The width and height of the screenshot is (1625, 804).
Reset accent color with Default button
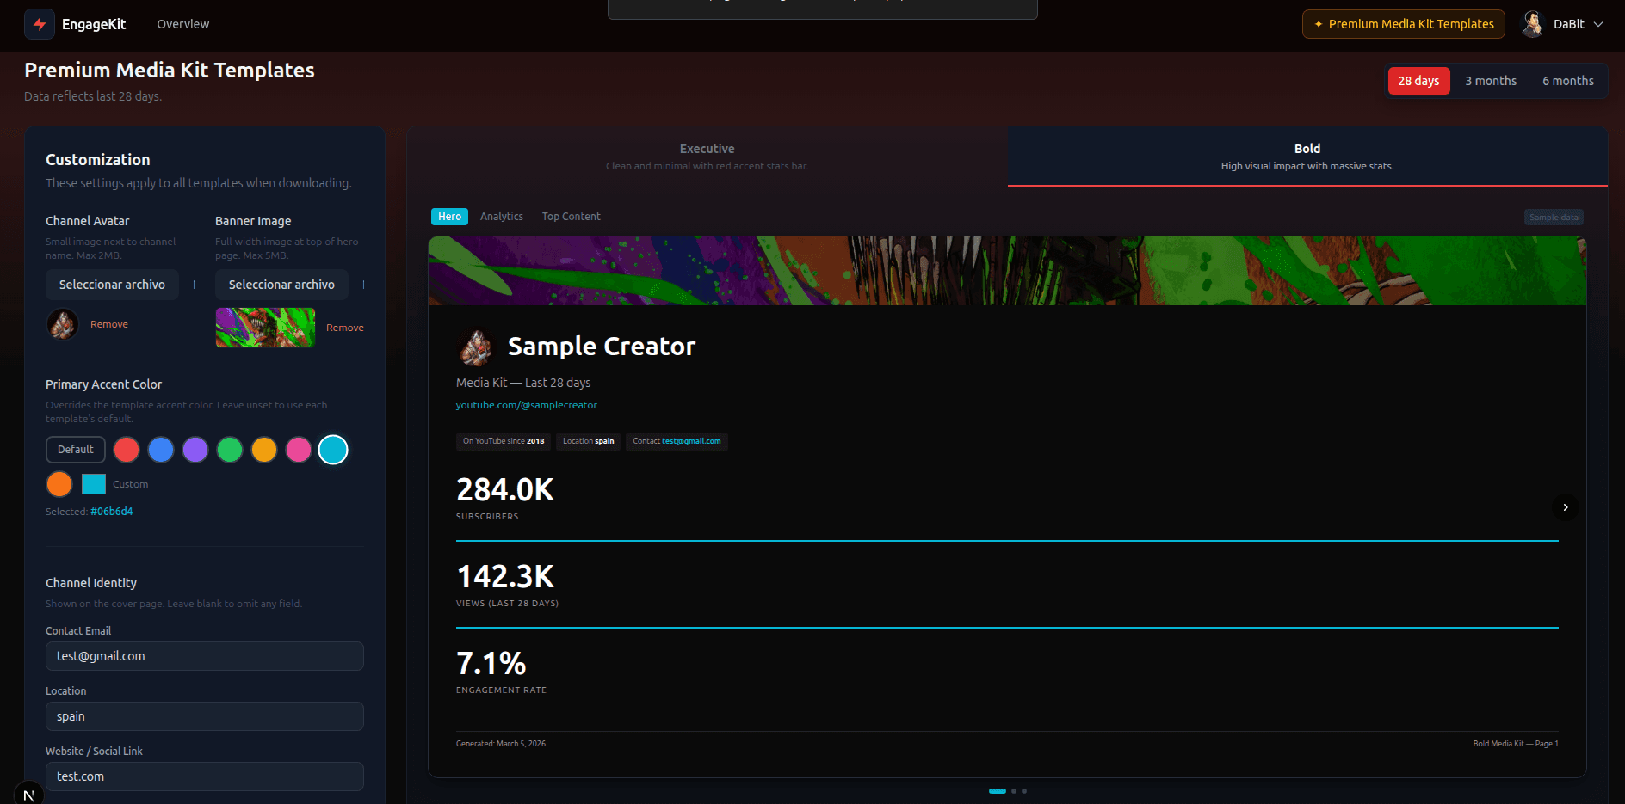pos(76,450)
